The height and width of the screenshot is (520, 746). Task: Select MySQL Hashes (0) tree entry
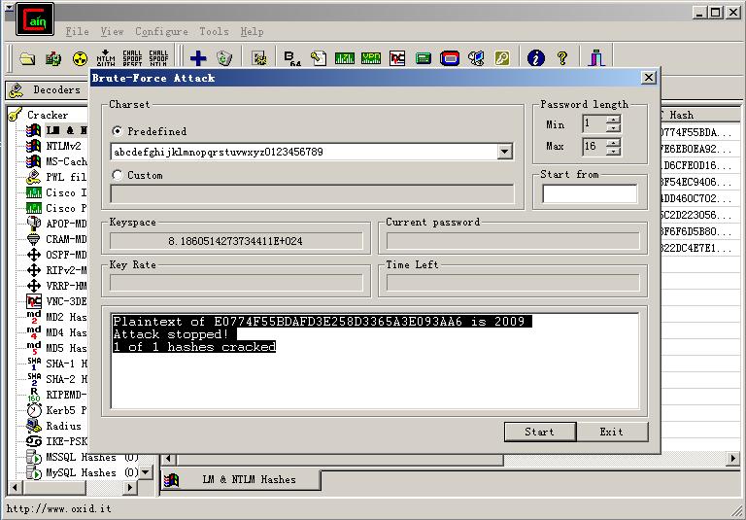coord(92,472)
